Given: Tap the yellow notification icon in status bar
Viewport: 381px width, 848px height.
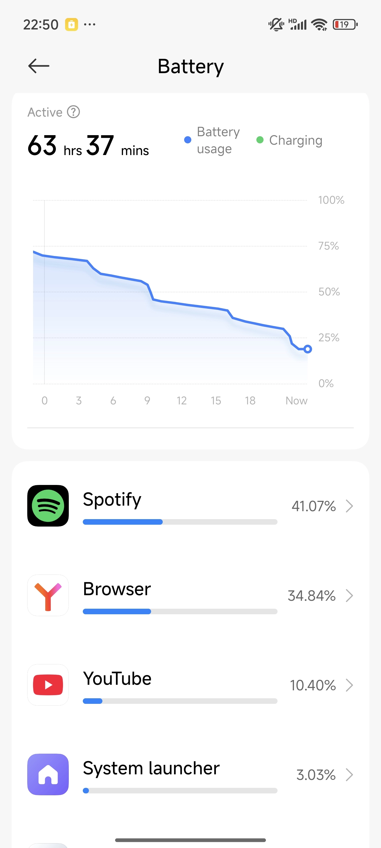Looking at the screenshot, I should (71, 24).
